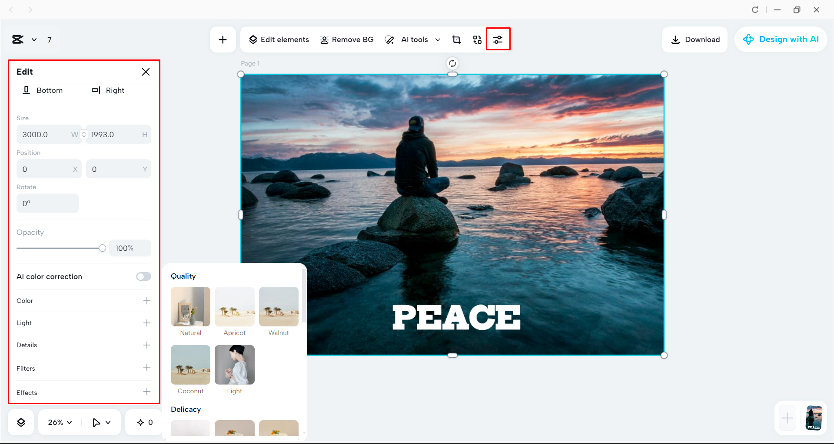
Task: Select the Crop tool icon
Action: point(456,39)
